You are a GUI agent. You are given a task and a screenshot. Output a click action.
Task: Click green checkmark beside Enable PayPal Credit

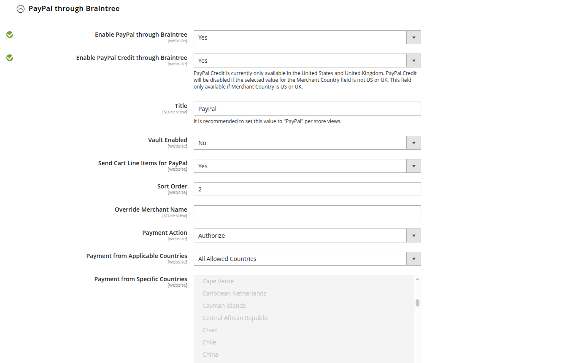click(10, 58)
